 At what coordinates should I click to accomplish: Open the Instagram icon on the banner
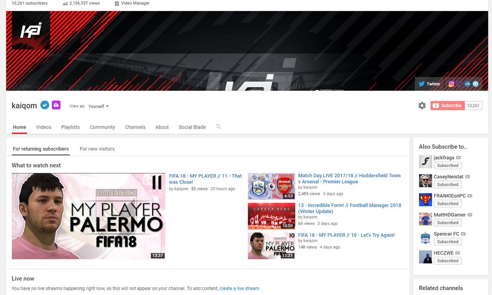click(451, 84)
